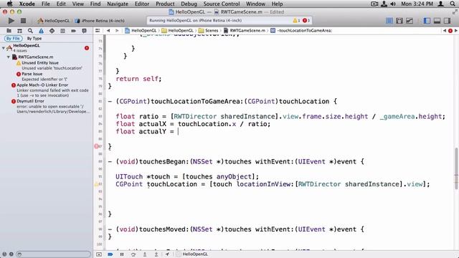Select the Apple Mach-O Linker Error
This screenshot has height=258, width=459.
pyautogui.click(x=42, y=85)
